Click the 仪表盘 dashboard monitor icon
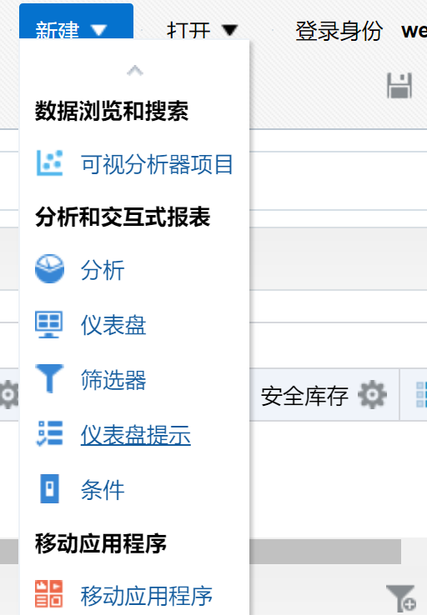This screenshot has width=427, height=615. click(48, 324)
